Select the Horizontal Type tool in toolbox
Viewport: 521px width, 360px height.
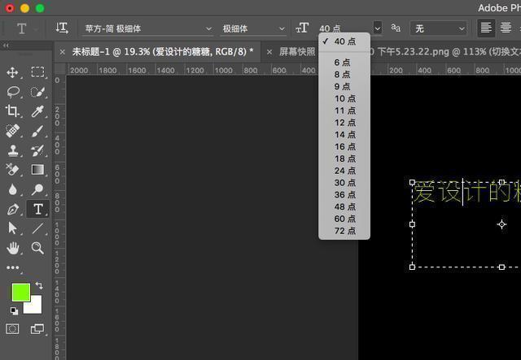38,209
